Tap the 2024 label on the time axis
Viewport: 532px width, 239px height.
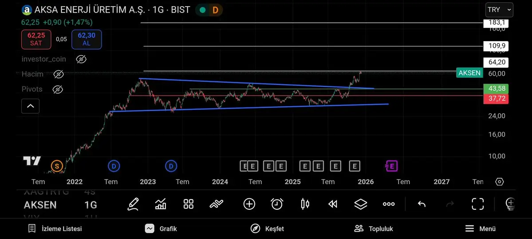(x=220, y=182)
